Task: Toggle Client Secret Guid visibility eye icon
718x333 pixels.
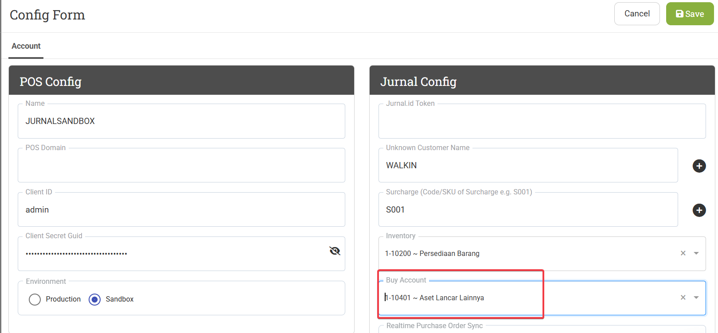Action: coord(335,251)
